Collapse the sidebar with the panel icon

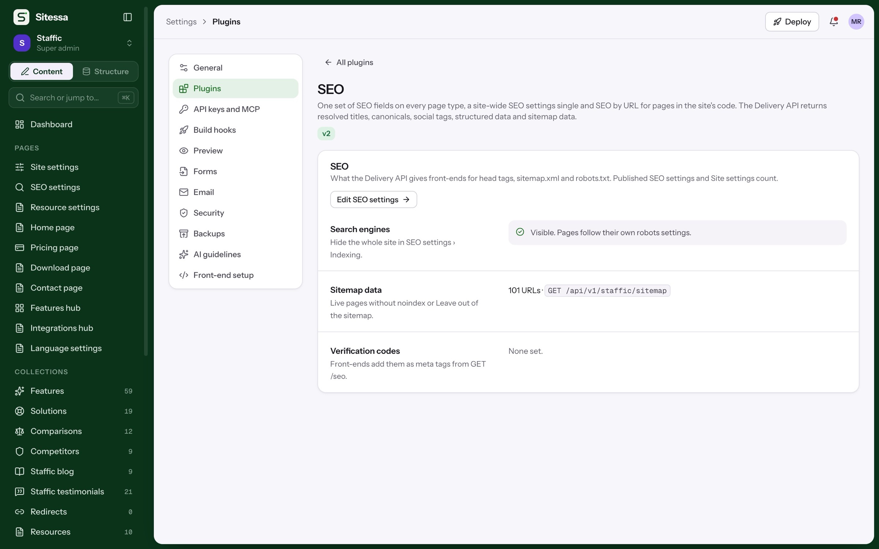click(127, 17)
